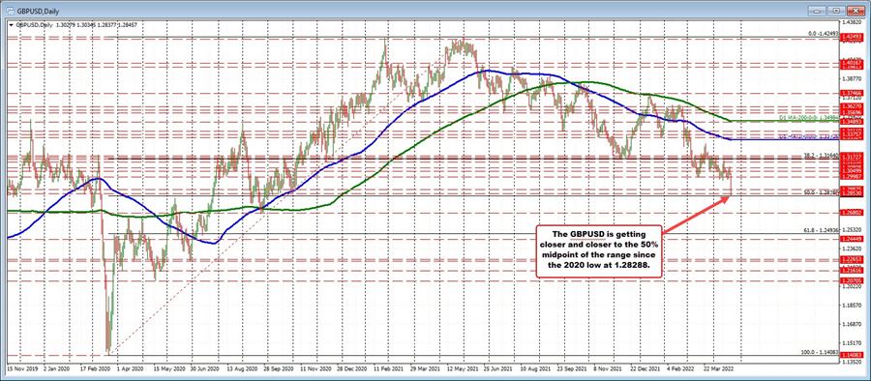The image size is (871, 381).
Task: Select the blue moving average label text
Action: click(x=808, y=136)
